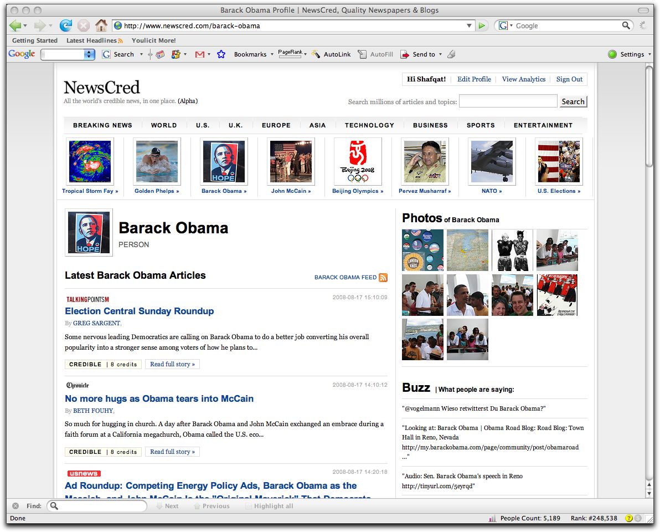Open the campaign buttons photo thumbnail
This screenshot has width=660, height=532.
coord(422,250)
